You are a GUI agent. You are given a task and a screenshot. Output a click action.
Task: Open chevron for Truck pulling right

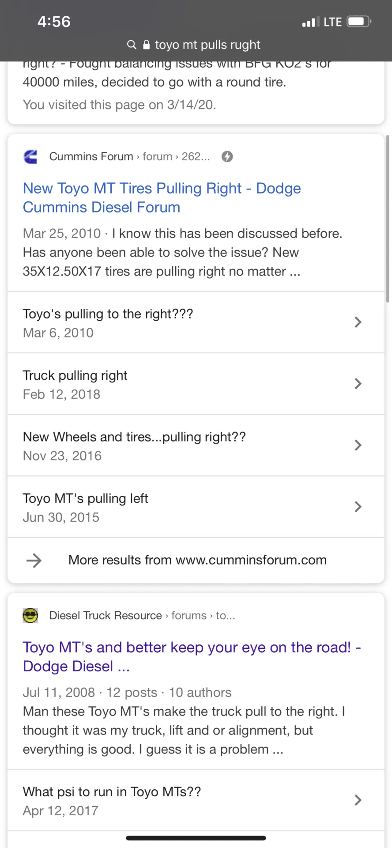point(358,384)
